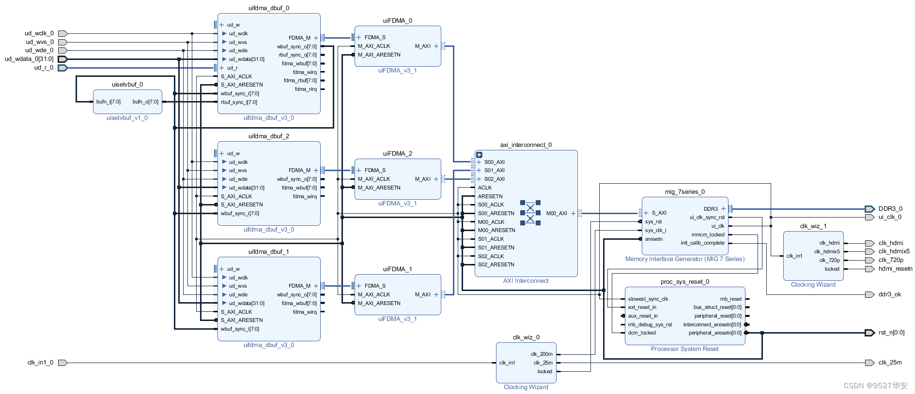Click the slowest_sync_clk pin label
Image resolution: width=915 pixels, height=394 pixels.
coord(648,299)
